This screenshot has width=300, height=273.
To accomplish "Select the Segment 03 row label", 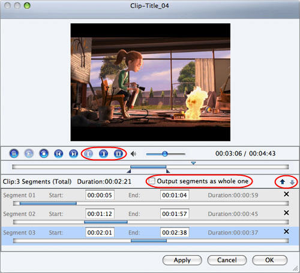I will [x=19, y=233].
